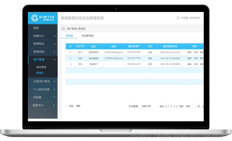This screenshot has height=141, width=232.
Task: Click 编辑 in the 李四 row
Action: point(189,58)
